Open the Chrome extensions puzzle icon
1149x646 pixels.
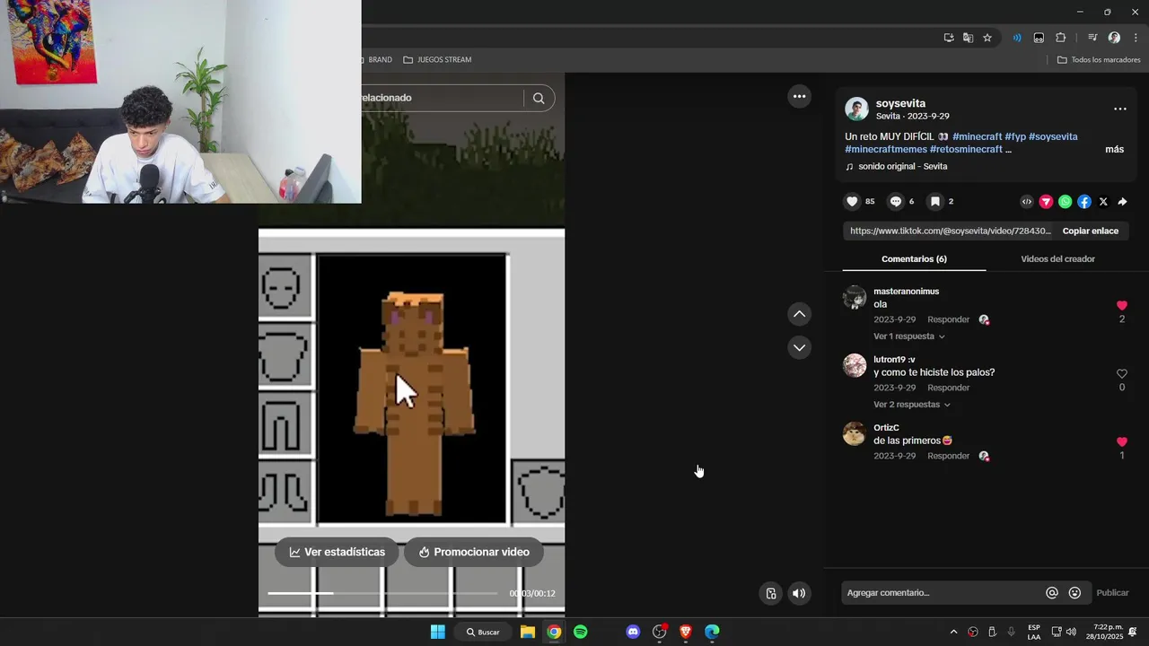[1060, 38]
